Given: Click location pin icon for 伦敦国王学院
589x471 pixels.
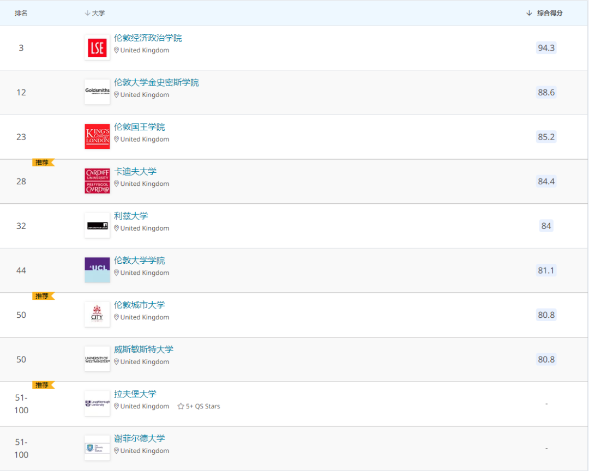Looking at the screenshot, I should pyautogui.click(x=117, y=139).
